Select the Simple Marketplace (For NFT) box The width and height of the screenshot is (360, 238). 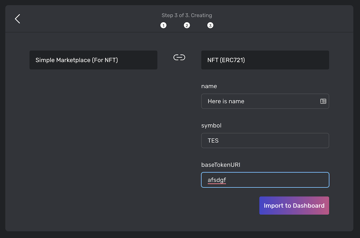click(x=93, y=60)
